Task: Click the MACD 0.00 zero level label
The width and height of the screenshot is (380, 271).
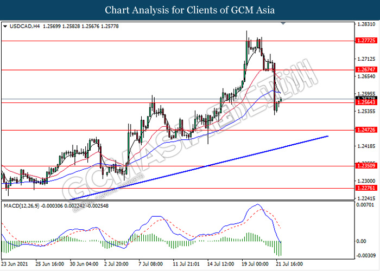Action: 361,241
